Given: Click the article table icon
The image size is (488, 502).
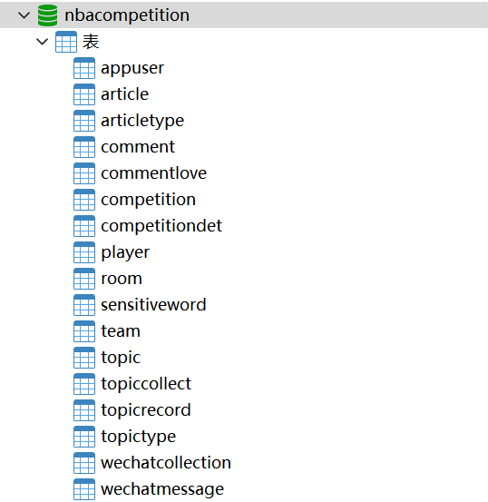Looking at the screenshot, I should pyautogui.click(x=84, y=94).
